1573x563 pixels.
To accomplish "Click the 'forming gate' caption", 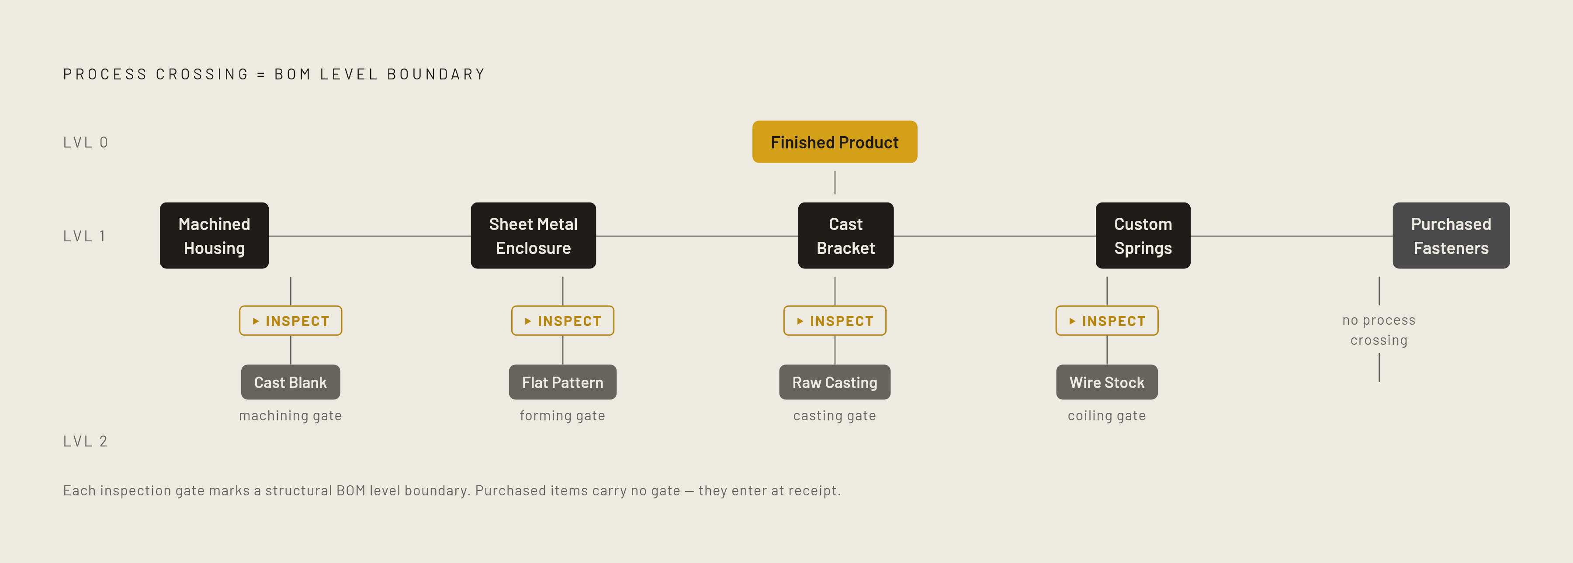I will (x=562, y=415).
